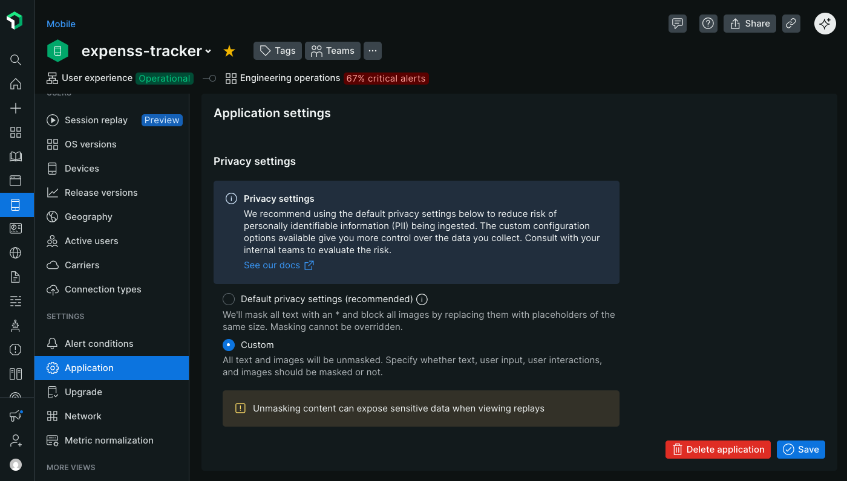Select Default privacy settings radio button
This screenshot has width=847, height=481.
click(x=229, y=299)
